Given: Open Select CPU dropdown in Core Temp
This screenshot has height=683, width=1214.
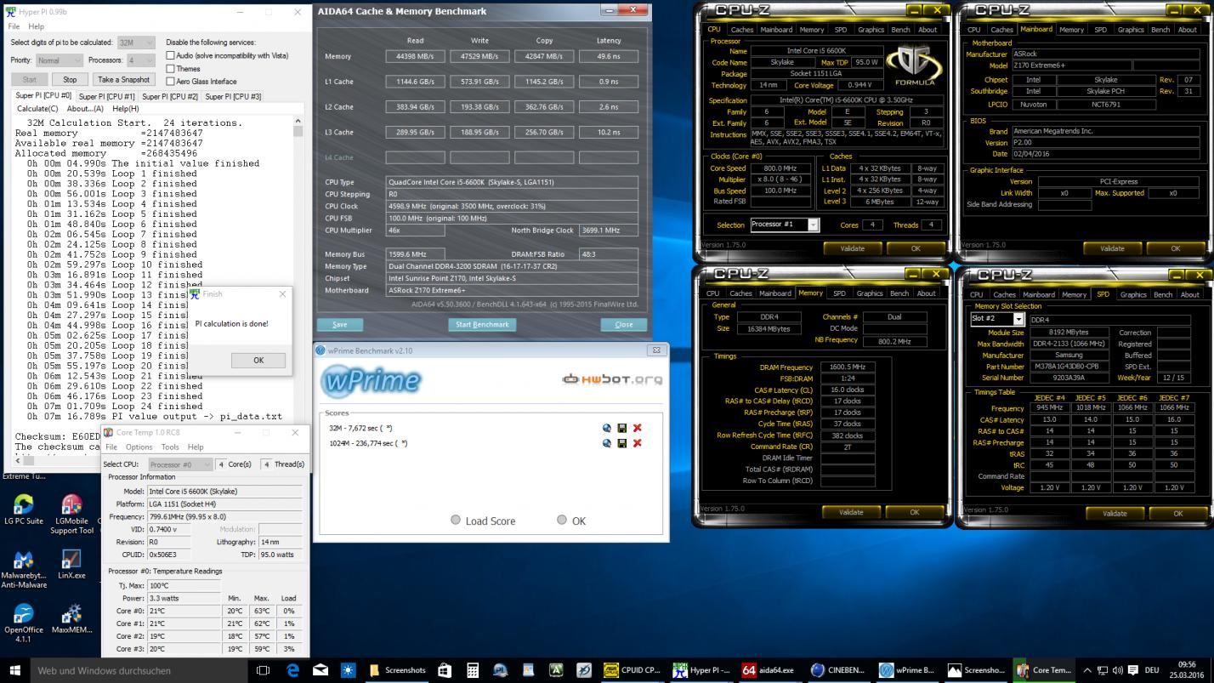Looking at the screenshot, I should [x=181, y=464].
